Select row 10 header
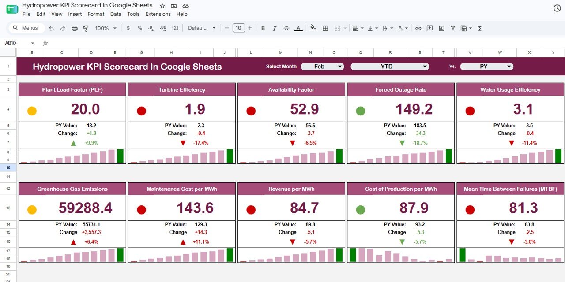This screenshot has height=282, width=565. 8,168
